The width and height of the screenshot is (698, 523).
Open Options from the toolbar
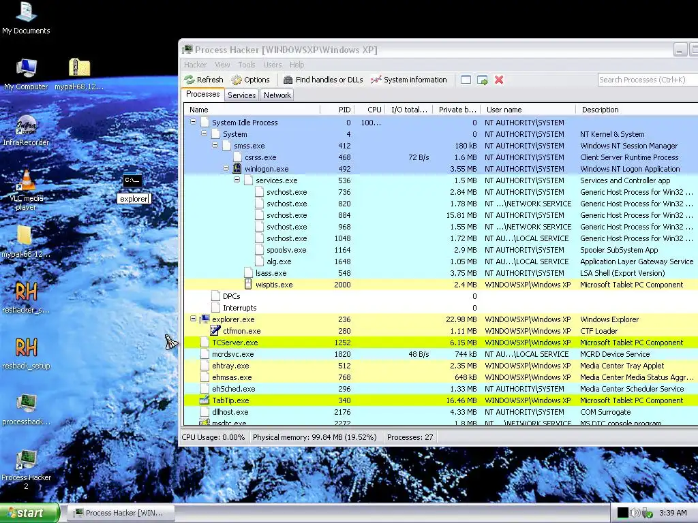click(251, 80)
